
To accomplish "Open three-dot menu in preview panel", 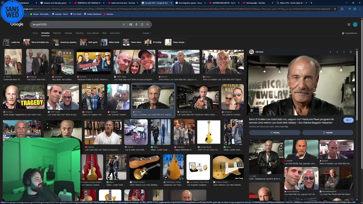I will 344,52.
